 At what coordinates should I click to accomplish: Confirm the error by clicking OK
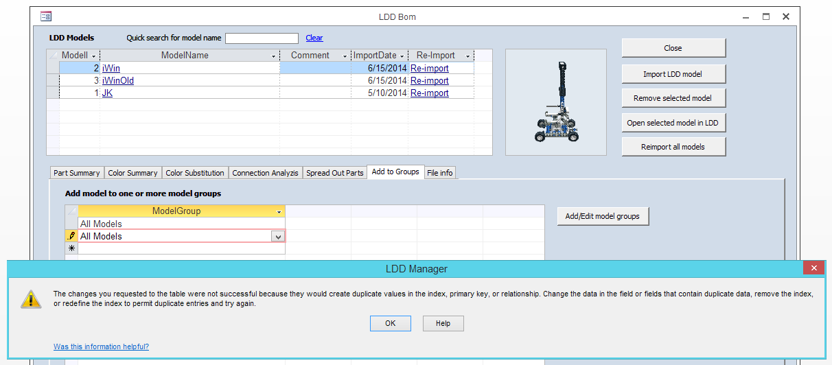click(391, 323)
